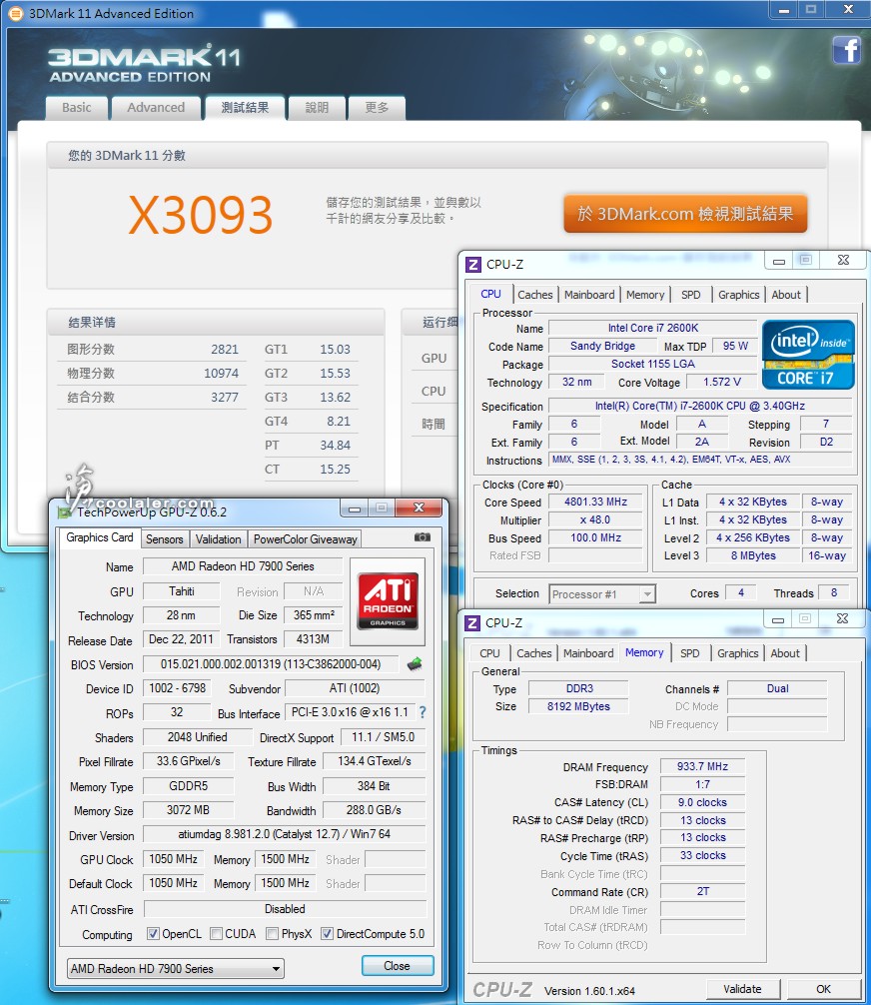The width and height of the screenshot is (871, 1005).
Task: Open the 更多 tab
Action: 377,108
